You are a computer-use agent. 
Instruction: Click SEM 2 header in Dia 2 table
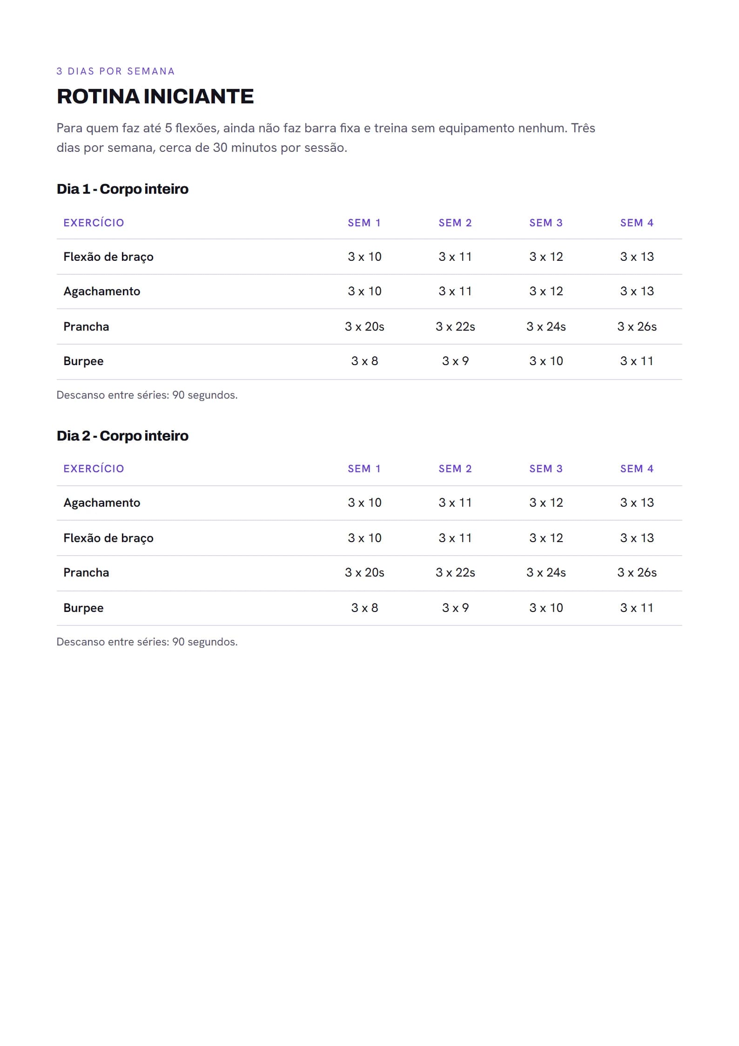455,469
